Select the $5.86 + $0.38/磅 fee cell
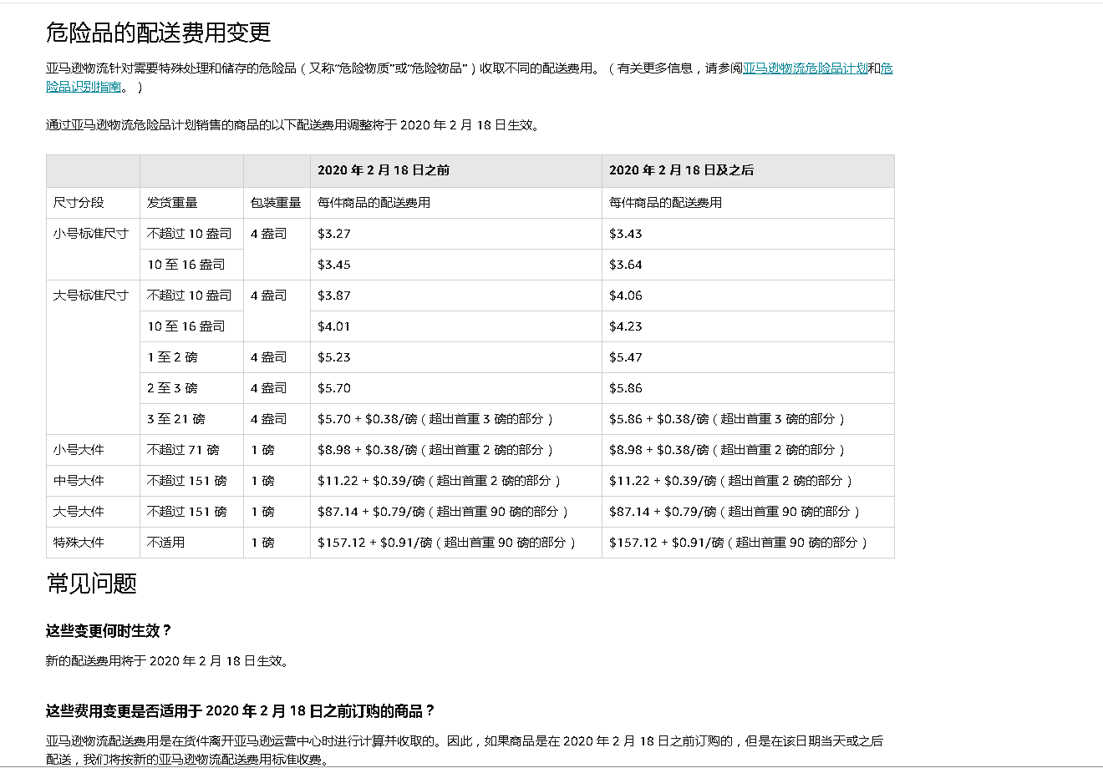The height and width of the screenshot is (768, 1103). pyautogui.click(x=748, y=419)
